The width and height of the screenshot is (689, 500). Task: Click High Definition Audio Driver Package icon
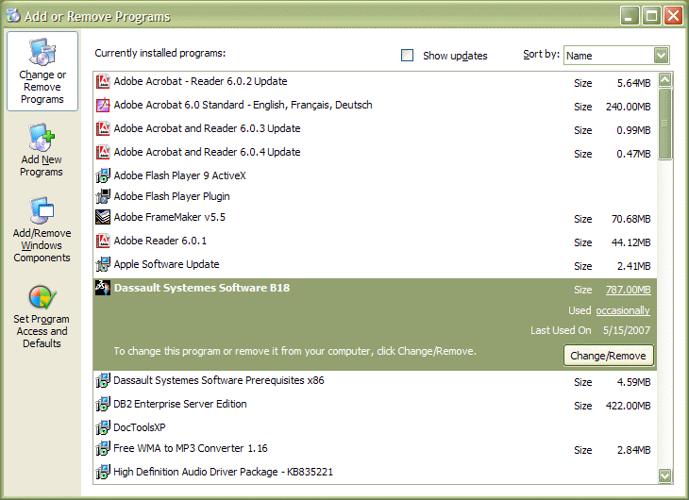(x=103, y=473)
